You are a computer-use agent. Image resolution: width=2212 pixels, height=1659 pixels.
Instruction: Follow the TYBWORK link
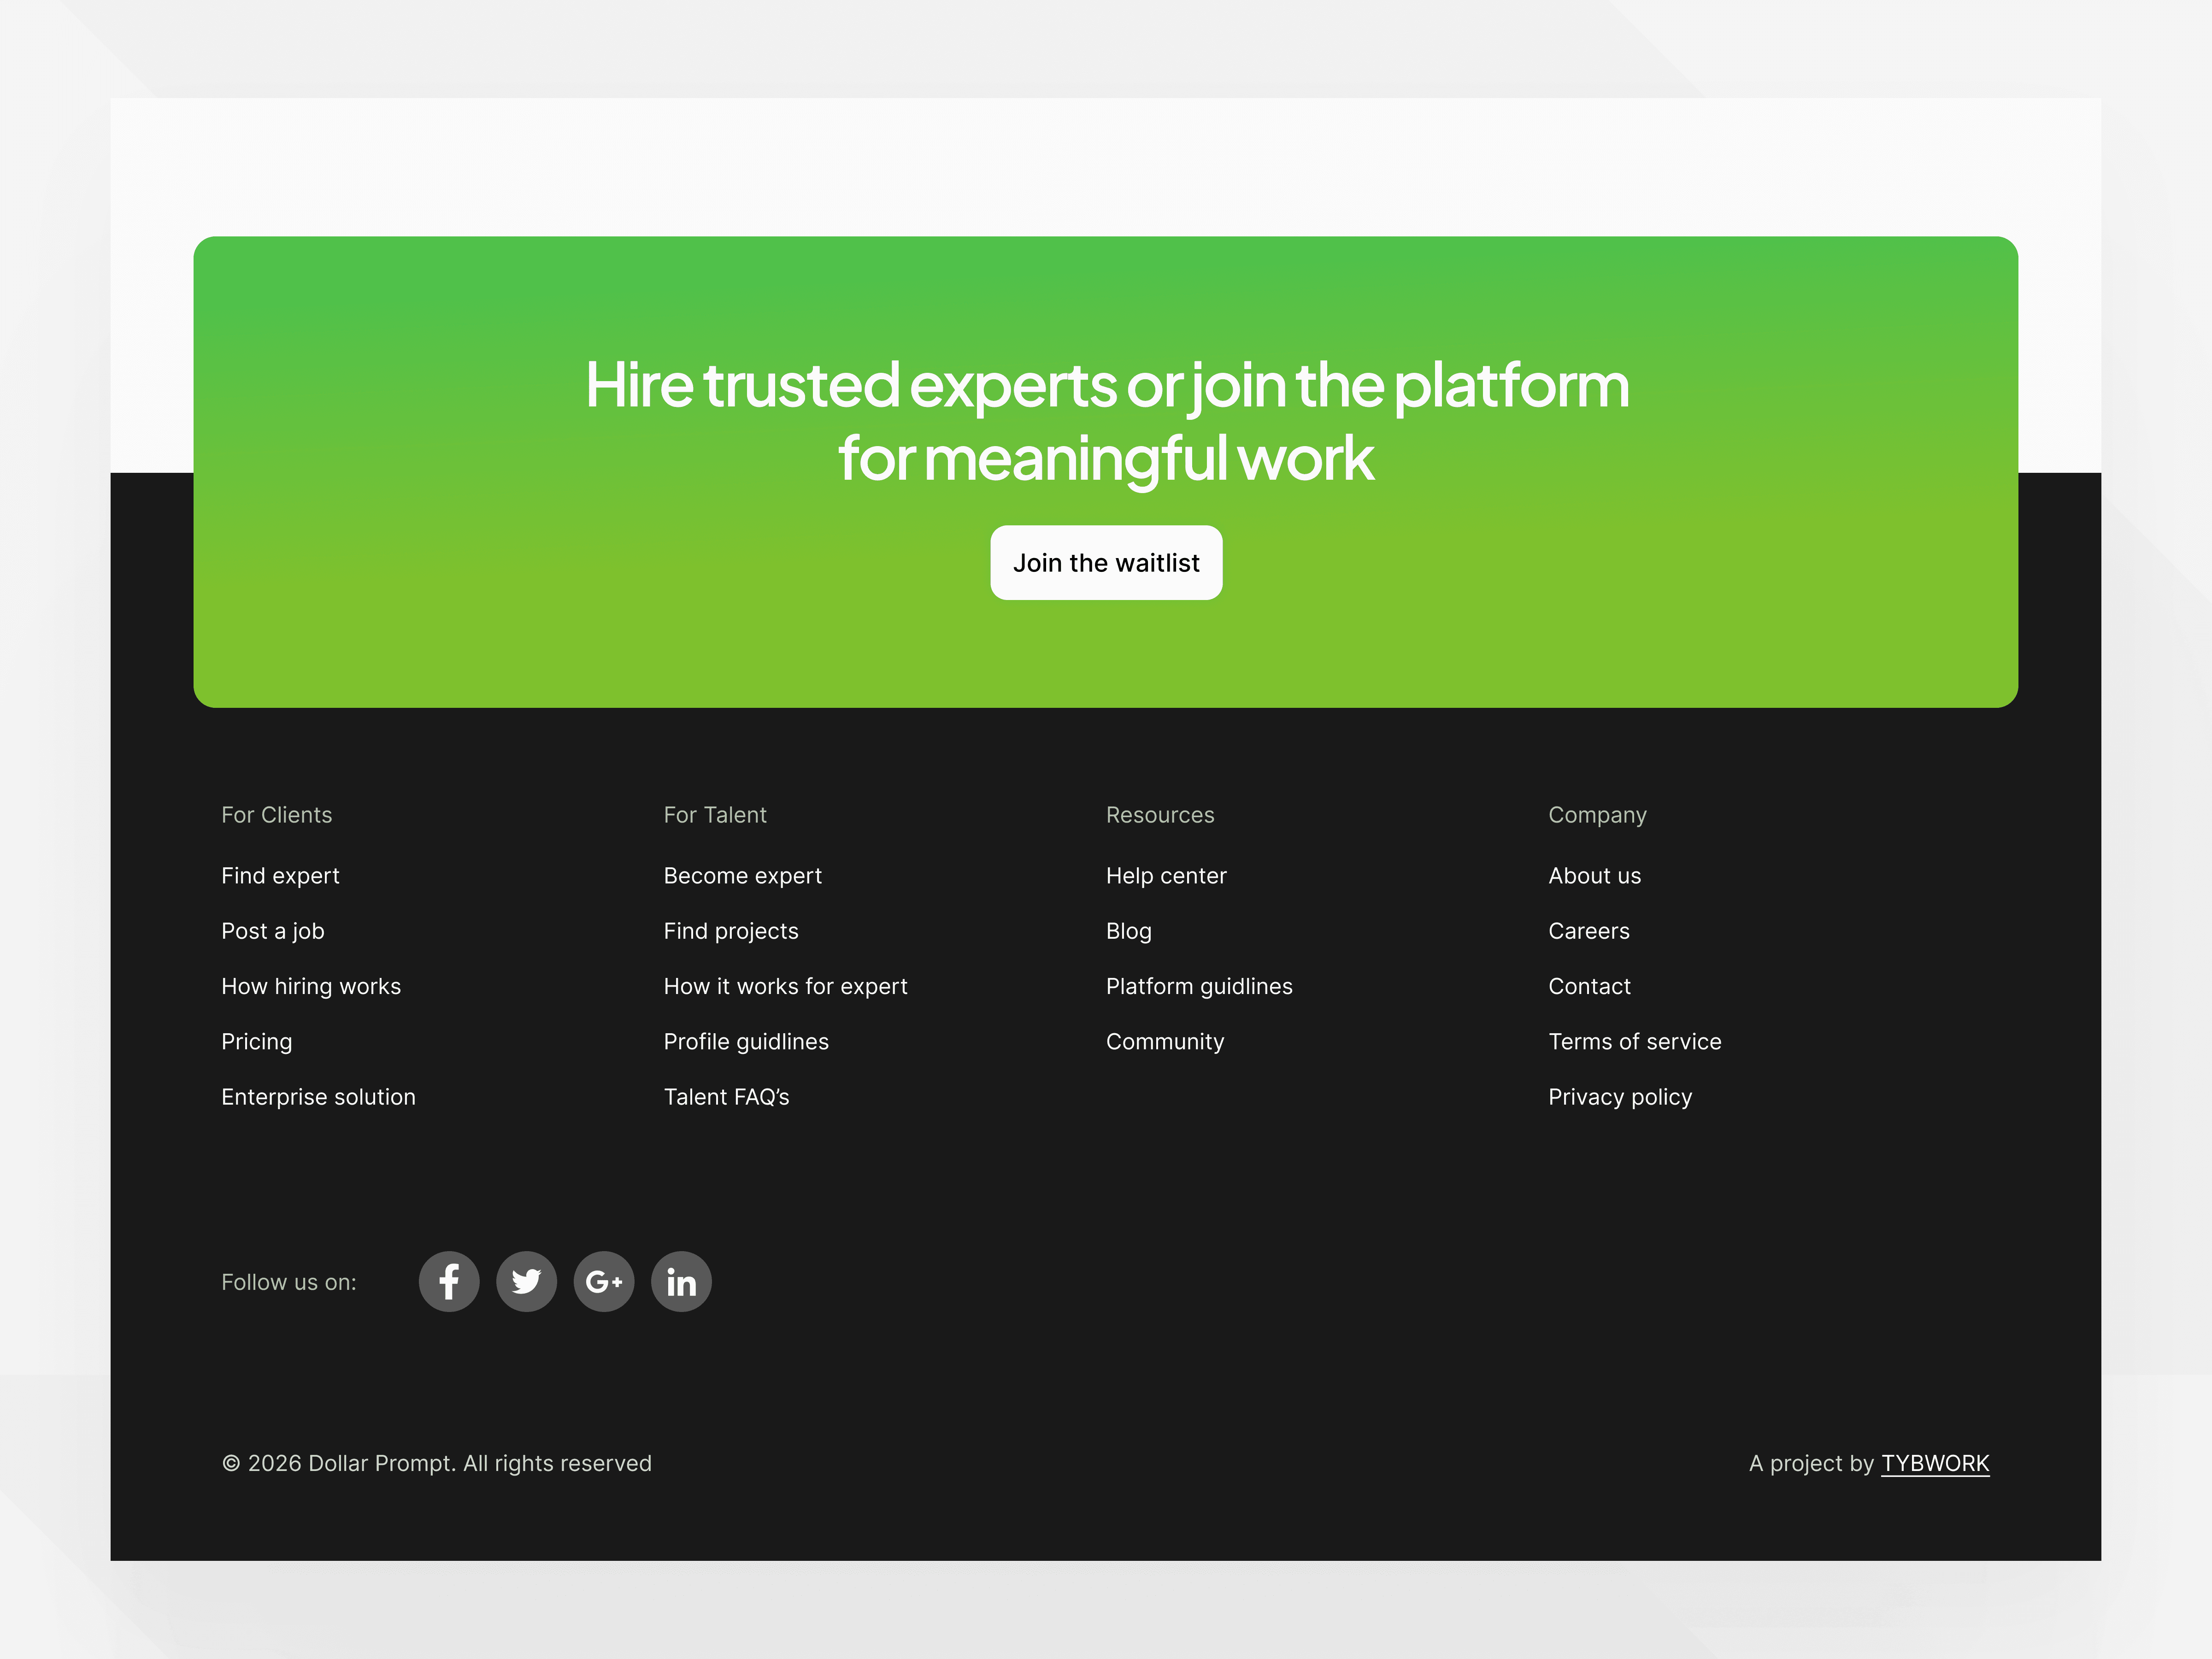click(1934, 1463)
